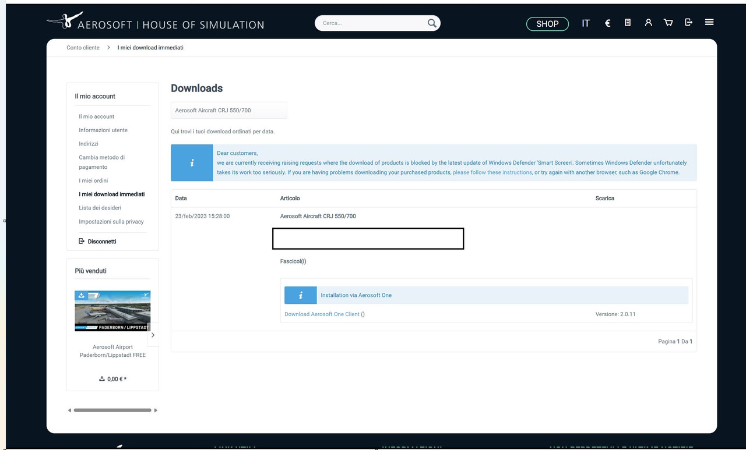746x450 pixels.
Task: Switch language via IT selector
Action: point(586,23)
